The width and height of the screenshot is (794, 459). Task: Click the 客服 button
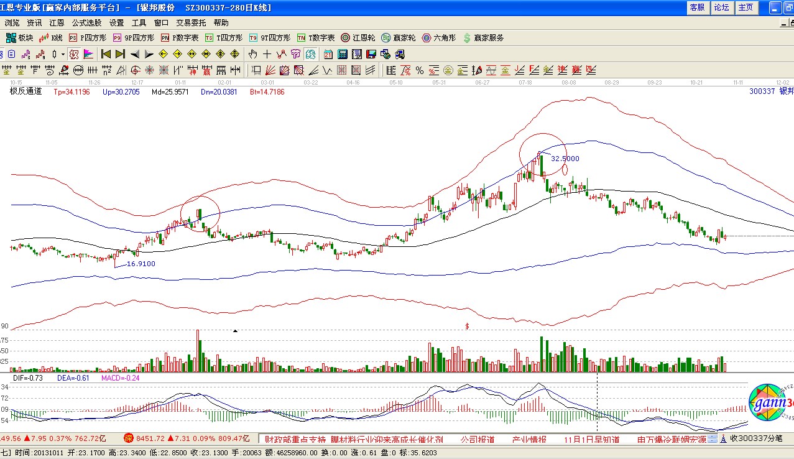[x=697, y=7]
